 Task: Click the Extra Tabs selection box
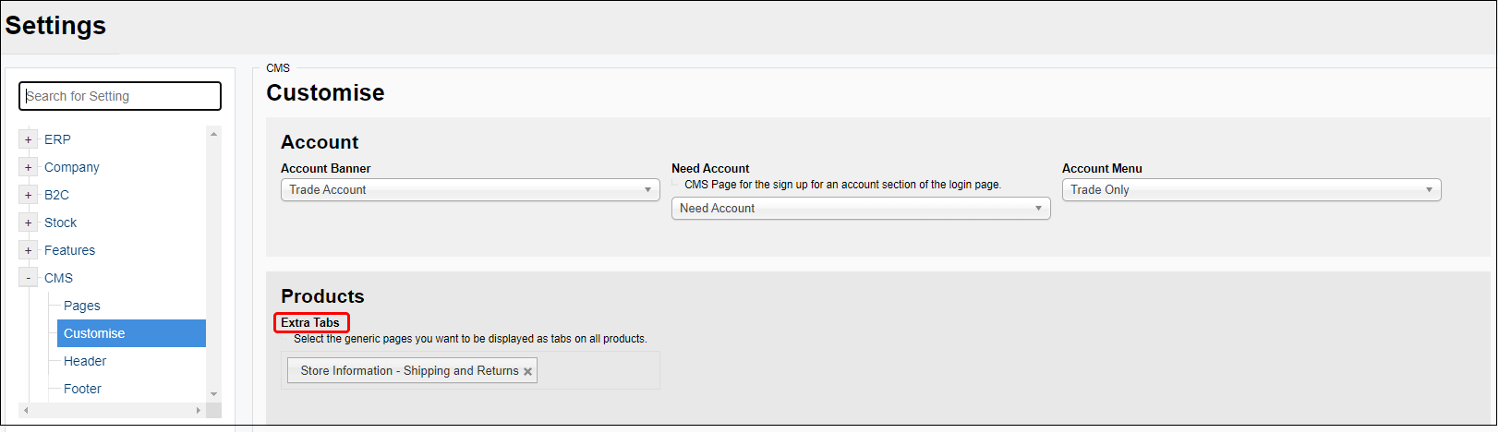pos(596,371)
